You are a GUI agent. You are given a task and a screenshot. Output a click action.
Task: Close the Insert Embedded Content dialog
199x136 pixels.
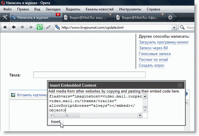(x=180, y=85)
